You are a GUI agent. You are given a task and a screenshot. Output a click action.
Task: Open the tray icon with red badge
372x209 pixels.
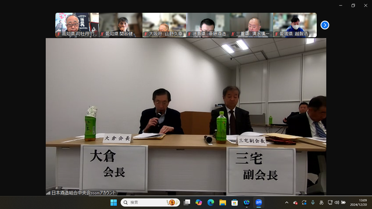(295, 203)
